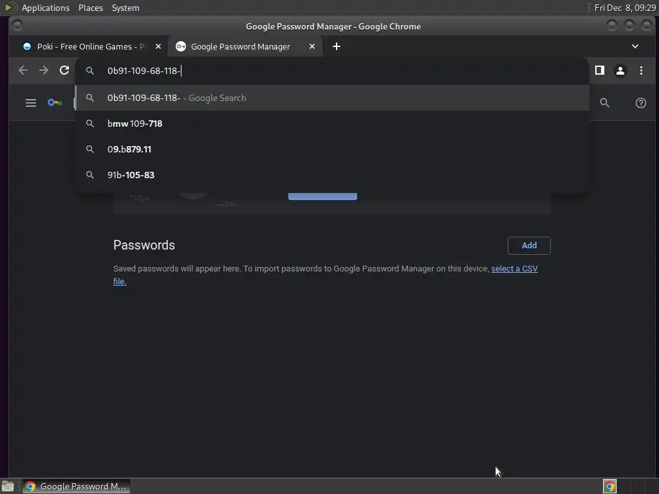Image resolution: width=659 pixels, height=494 pixels.
Task: Open Chrome's three-dot menu
Action: point(641,71)
